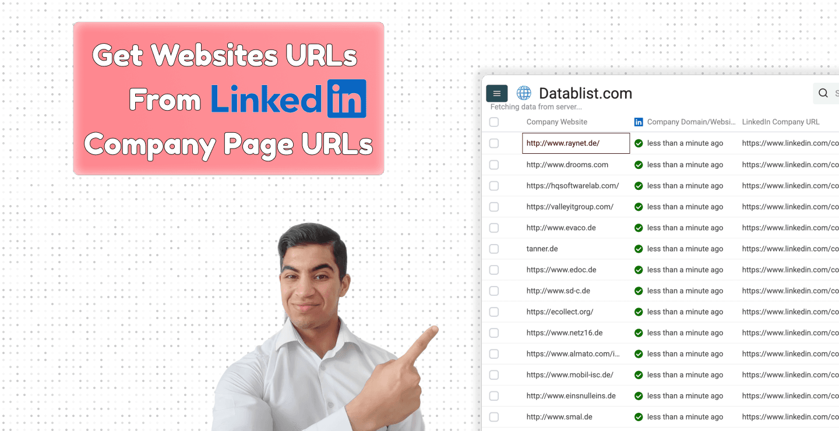
Task: Click the Company Website column header
Action: pos(556,122)
